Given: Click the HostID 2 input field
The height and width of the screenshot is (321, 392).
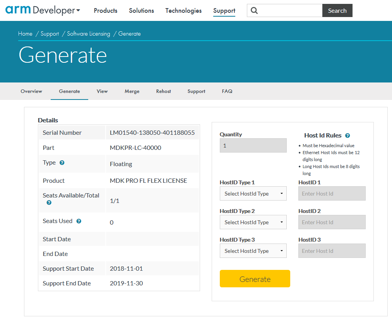Looking at the screenshot, I should click(x=332, y=222).
